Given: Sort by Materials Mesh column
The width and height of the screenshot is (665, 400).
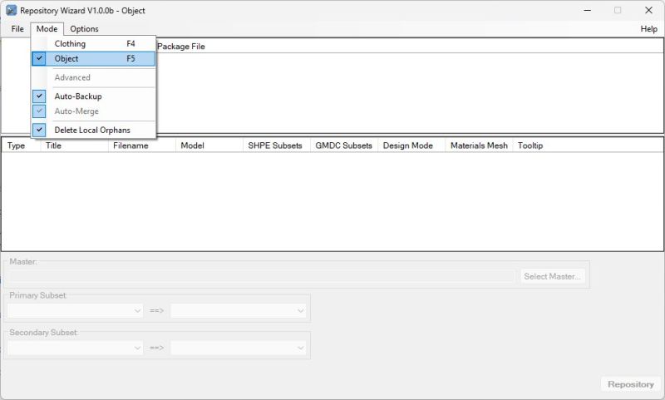Looking at the screenshot, I should (x=479, y=146).
